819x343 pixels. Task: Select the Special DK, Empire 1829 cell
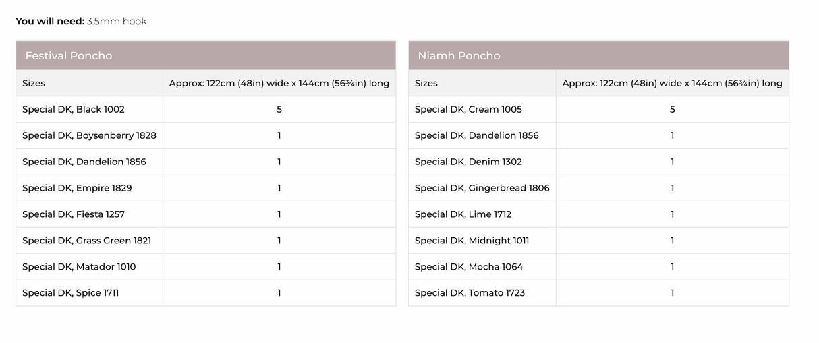click(x=90, y=188)
